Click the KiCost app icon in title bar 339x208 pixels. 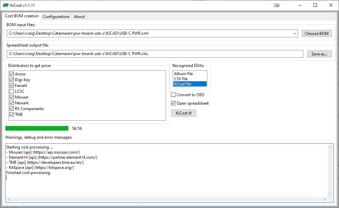(6, 5)
